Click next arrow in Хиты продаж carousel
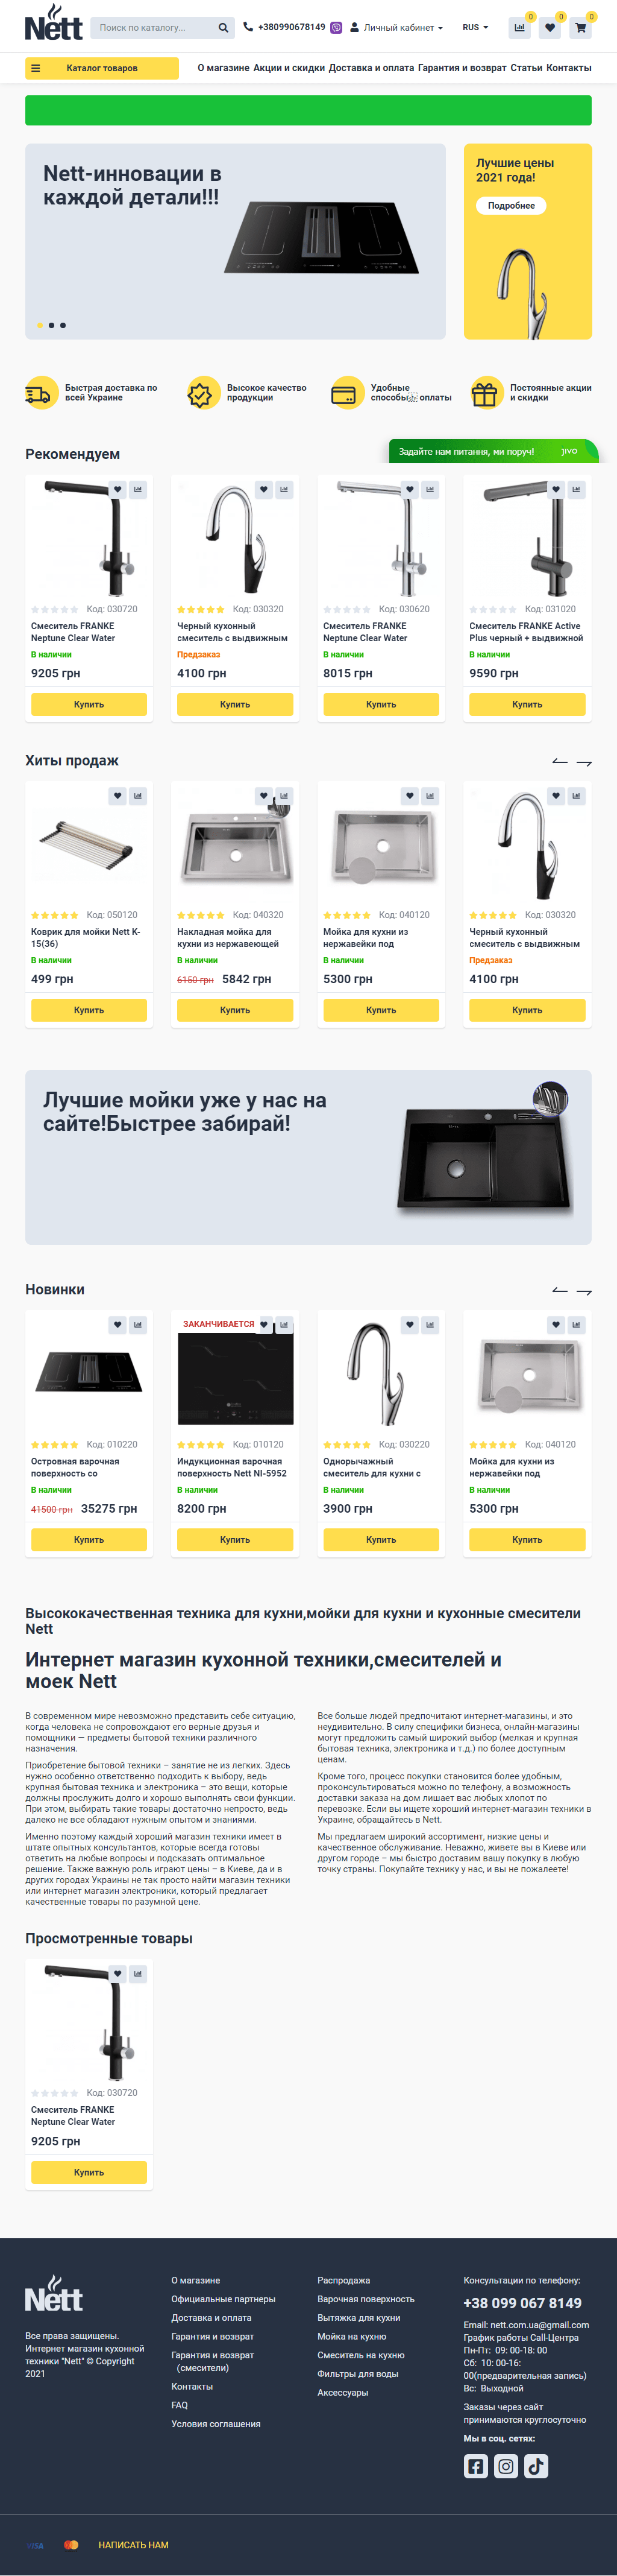Viewport: 617px width, 2576px height. [584, 763]
